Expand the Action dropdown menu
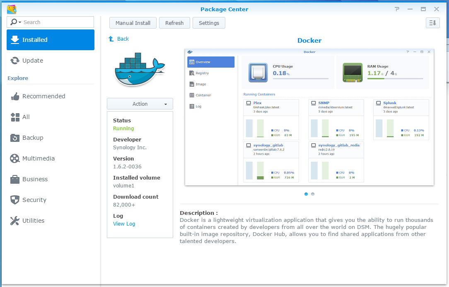The height and width of the screenshot is (287, 449). [x=140, y=104]
